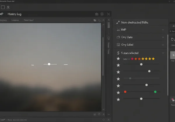
Task: Click the XMP status message text
Action: (x=14, y=120)
